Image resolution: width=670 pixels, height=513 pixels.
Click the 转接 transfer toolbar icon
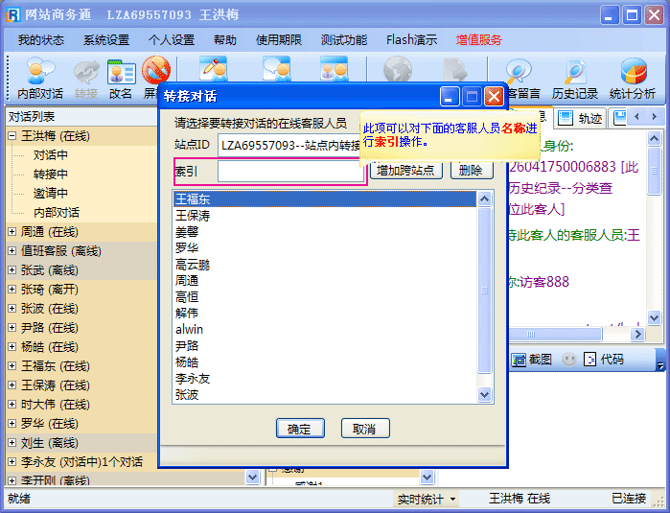[x=86, y=77]
